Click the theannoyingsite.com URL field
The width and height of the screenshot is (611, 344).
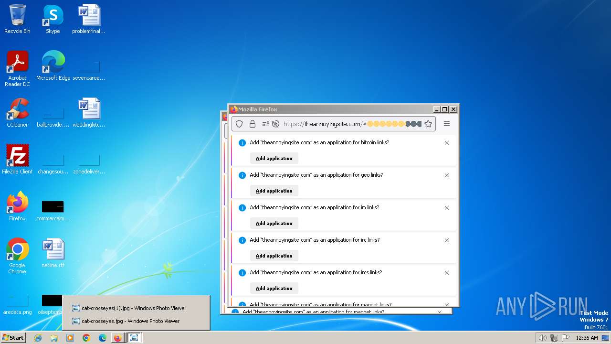click(334, 124)
